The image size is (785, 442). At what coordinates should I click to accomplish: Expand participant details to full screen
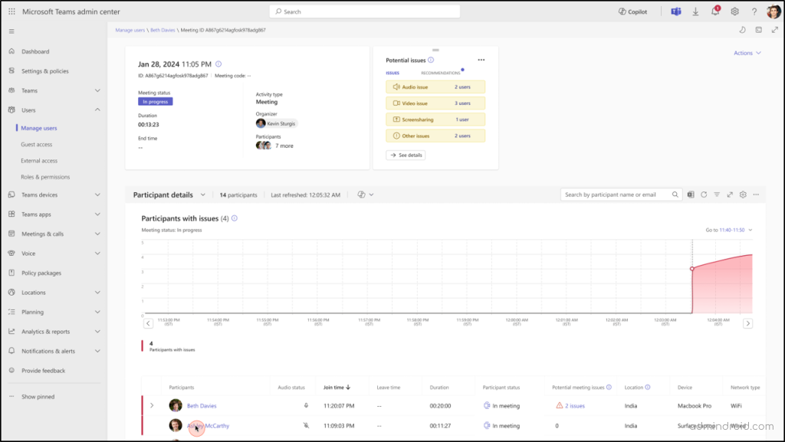click(730, 194)
